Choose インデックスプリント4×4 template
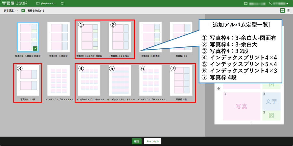293x146 pixels. coord(89,81)
